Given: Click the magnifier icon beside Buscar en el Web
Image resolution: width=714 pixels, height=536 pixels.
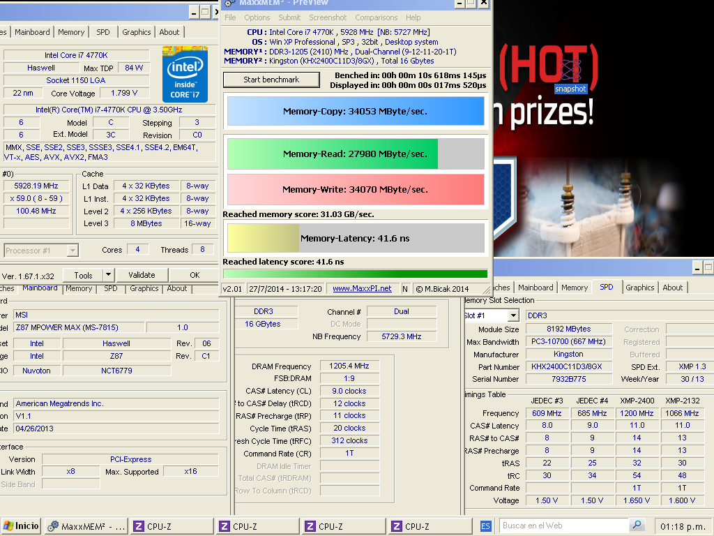Looking at the screenshot, I should click(637, 526).
